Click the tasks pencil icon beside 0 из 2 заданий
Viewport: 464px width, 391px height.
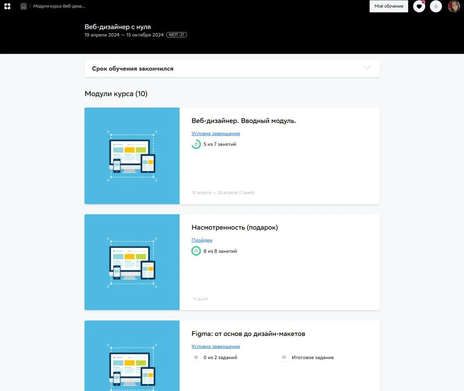click(x=196, y=357)
